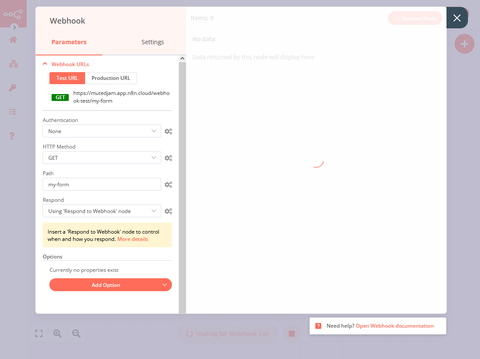Click the fit-workflow-to-view icon
This screenshot has height=359, width=480.
pyautogui.click(x=39, y=333)
